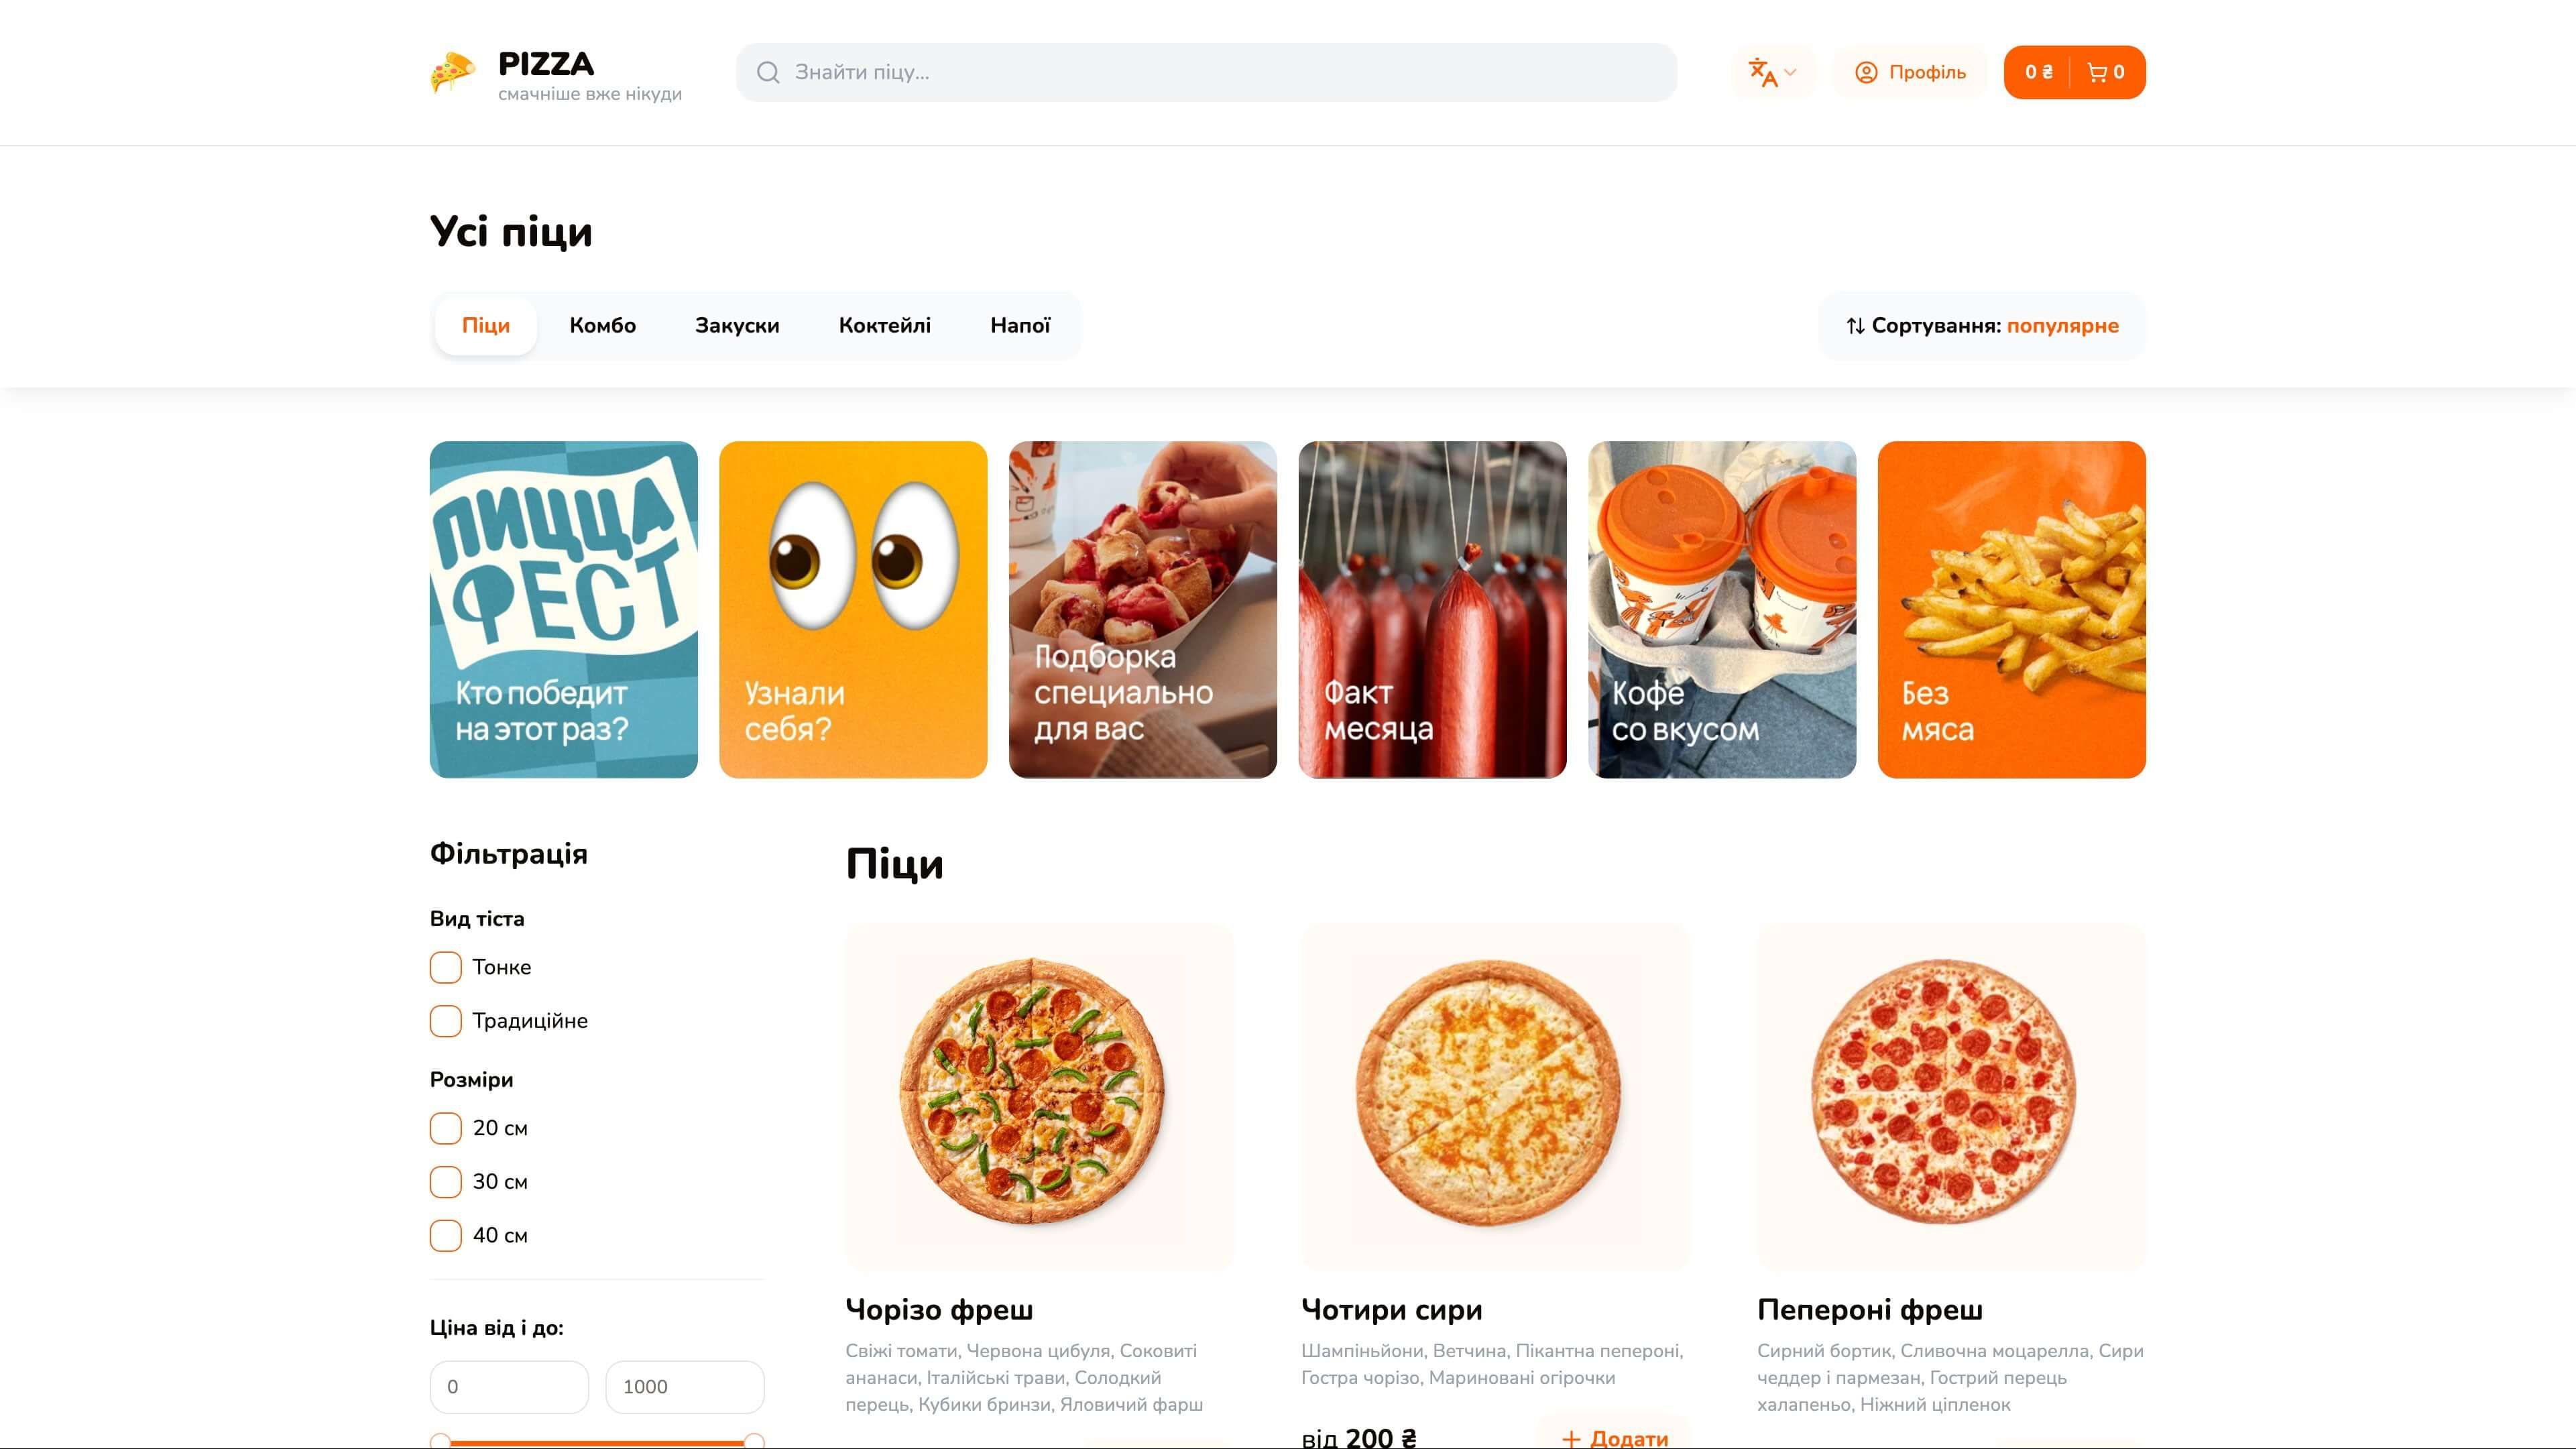
Task: Click the Профіль profile icon
Action: point(1866,72)
